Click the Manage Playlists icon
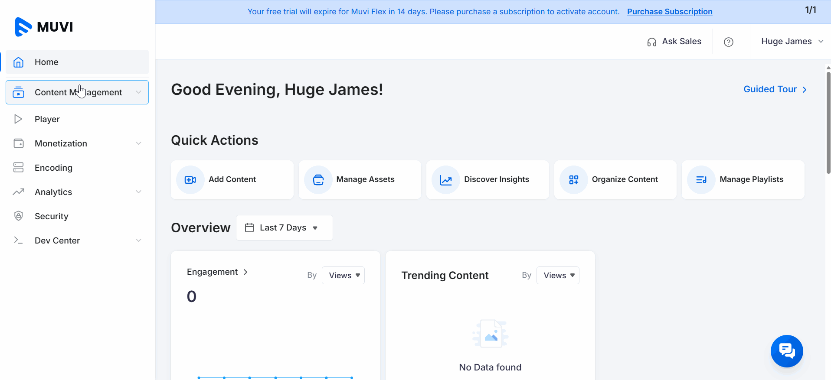 coord(701,180)
